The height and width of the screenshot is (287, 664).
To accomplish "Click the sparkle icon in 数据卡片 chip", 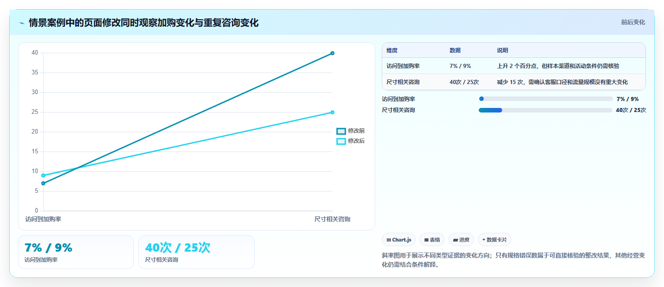I will (x=484, y=240).
